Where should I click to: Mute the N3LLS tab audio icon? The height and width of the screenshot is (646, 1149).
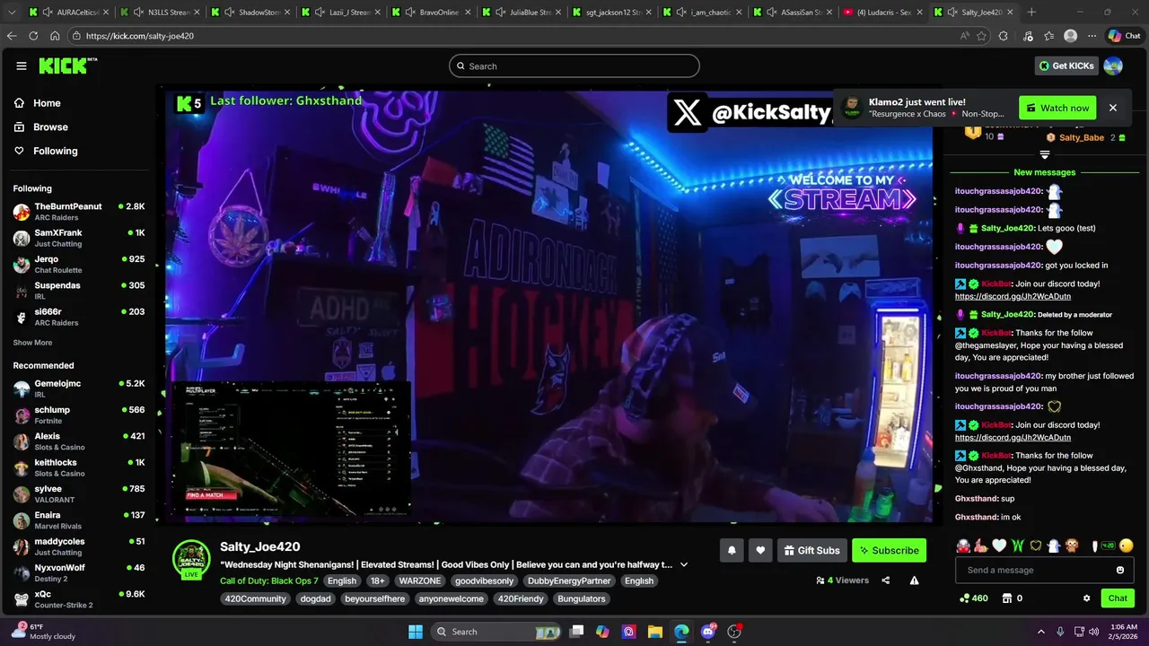pos(137,12)
